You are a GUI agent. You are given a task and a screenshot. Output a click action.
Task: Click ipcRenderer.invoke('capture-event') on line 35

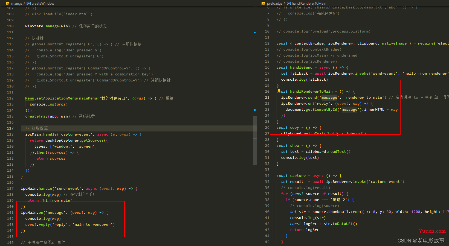coord(365,182)
